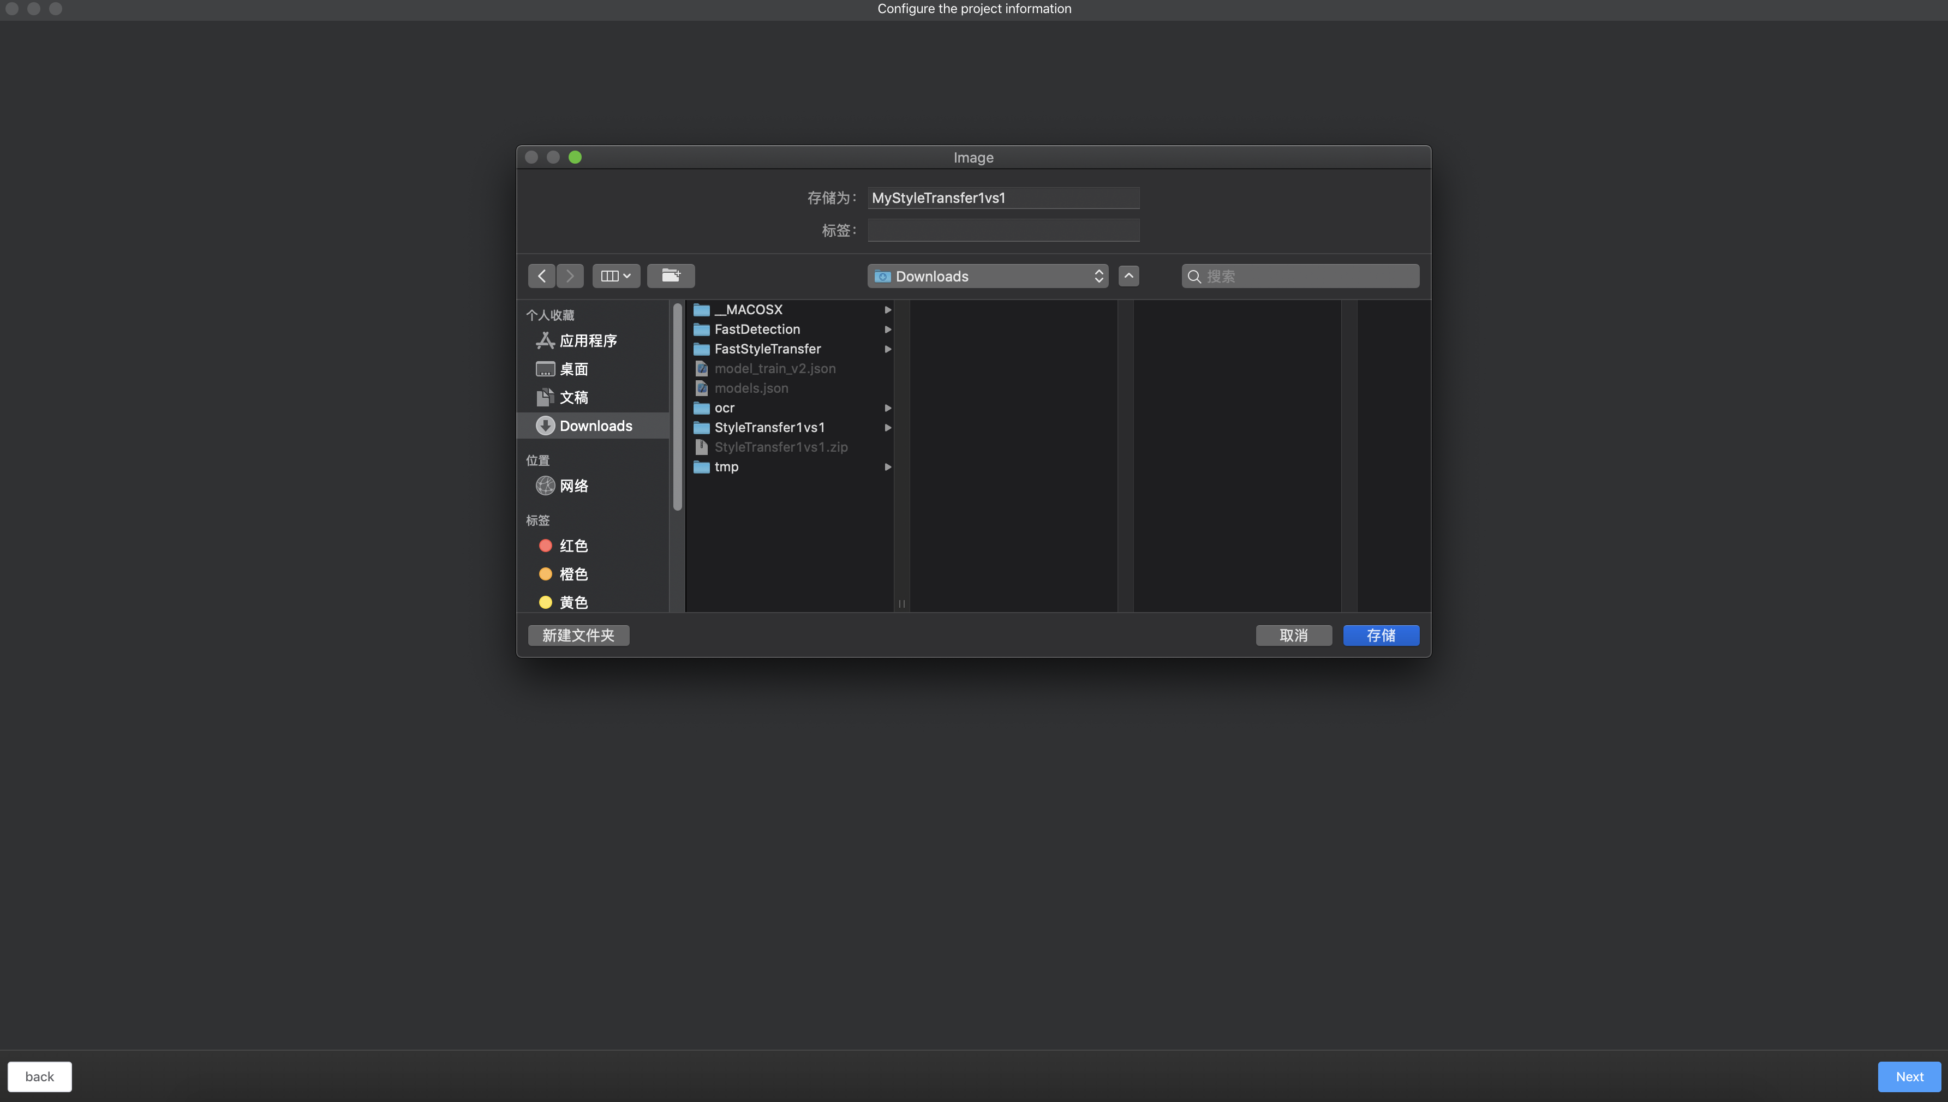This screenshot has height=1102, width=1948.
Task: Click the 新建文件夹 button
Action: [578, 636]
